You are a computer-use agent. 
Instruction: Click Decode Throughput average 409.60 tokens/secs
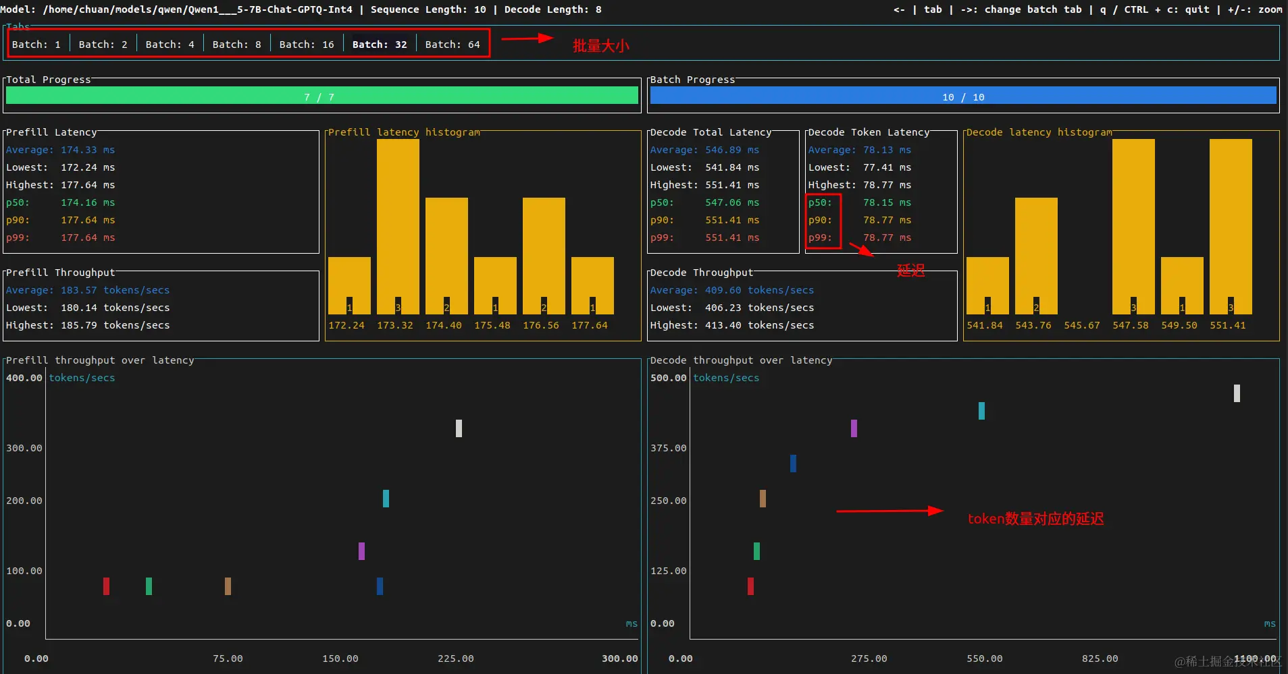pos(732,290)
